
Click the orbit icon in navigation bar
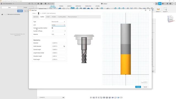(x=91, y=98)
